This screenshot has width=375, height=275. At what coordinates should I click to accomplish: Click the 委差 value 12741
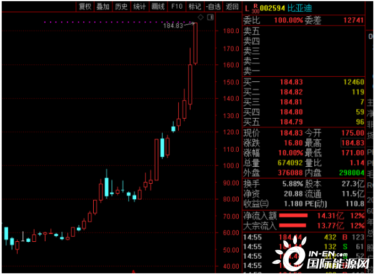[354, 20]
